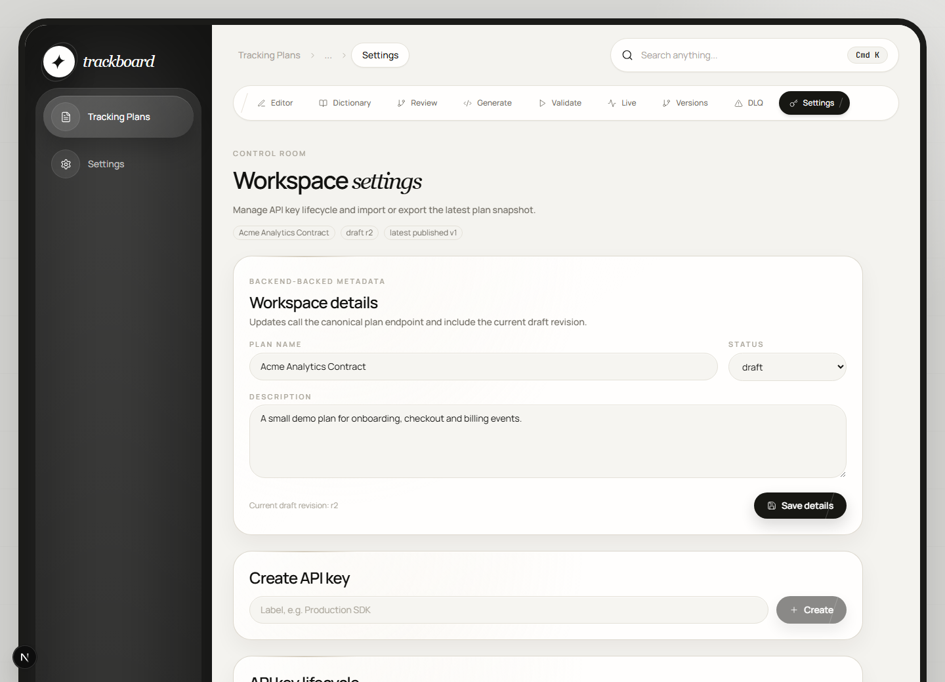
Task: Click the API key label input
Action: 509,610
